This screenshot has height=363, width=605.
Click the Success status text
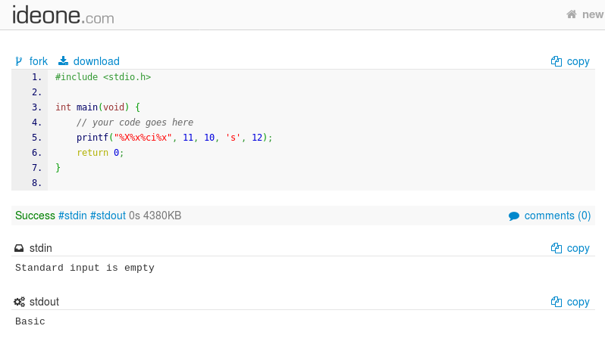(x=35, y=216)
